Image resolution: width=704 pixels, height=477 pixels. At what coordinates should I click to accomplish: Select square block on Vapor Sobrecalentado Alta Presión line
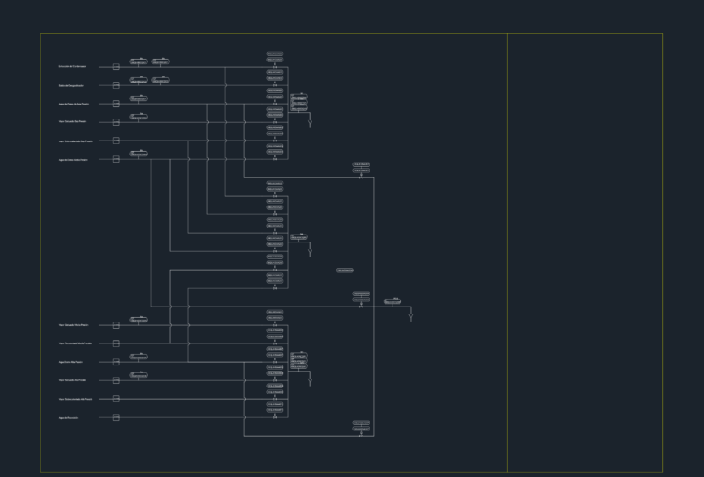click(x=116, y=399)
